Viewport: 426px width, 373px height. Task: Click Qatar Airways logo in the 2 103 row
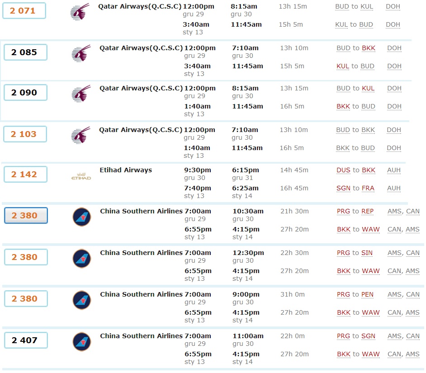[x=80, y=135]
